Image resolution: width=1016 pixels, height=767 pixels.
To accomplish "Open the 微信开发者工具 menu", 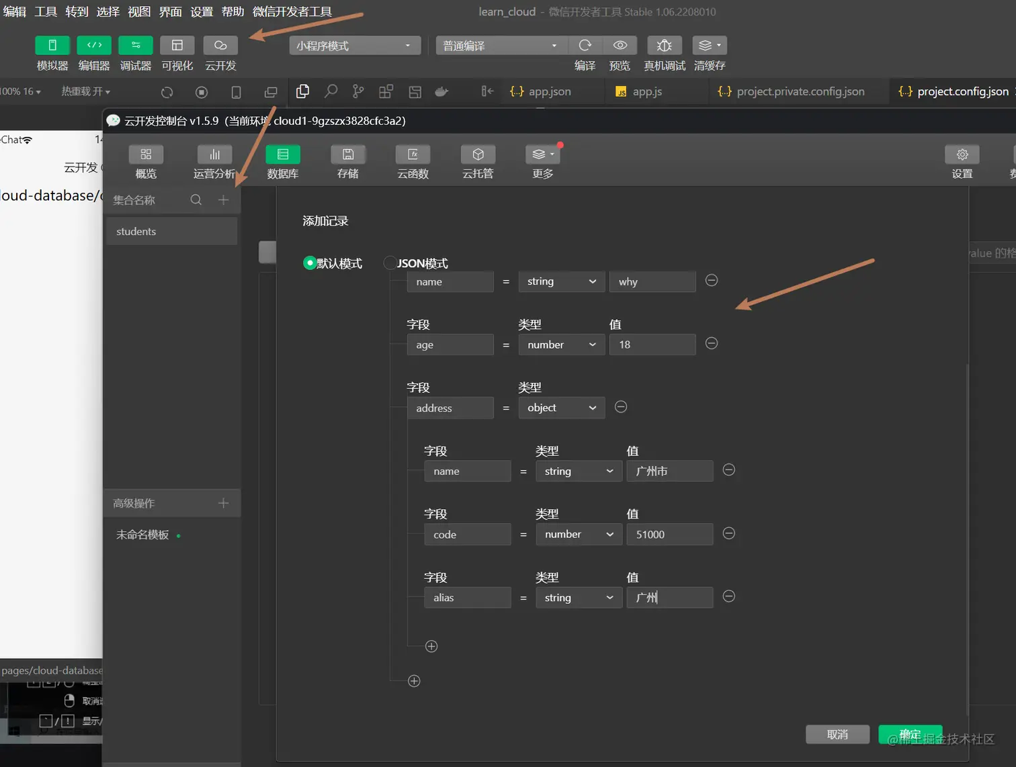I will [x=292, y=11].
